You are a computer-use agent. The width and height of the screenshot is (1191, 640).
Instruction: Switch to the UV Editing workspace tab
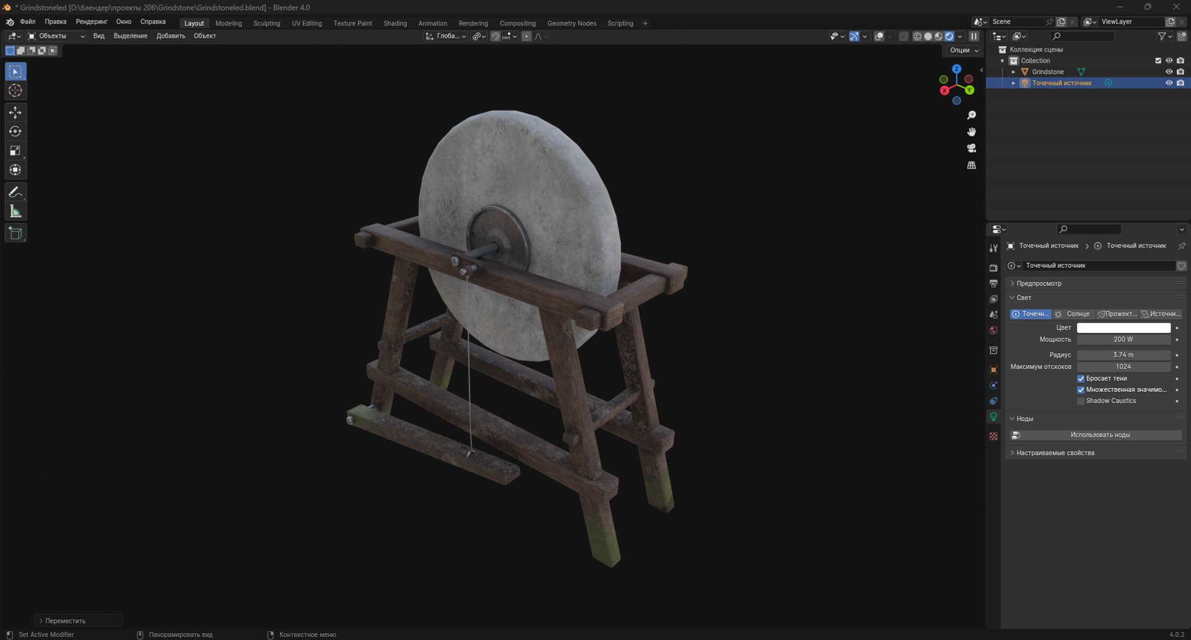(x=306, y=24)
